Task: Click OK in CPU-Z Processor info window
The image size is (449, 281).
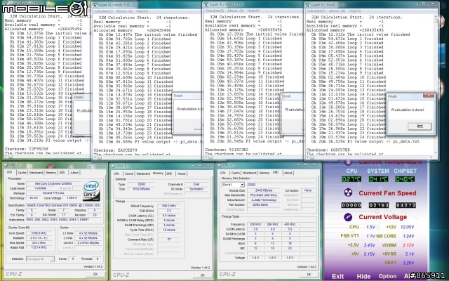Action: (95, 274)
